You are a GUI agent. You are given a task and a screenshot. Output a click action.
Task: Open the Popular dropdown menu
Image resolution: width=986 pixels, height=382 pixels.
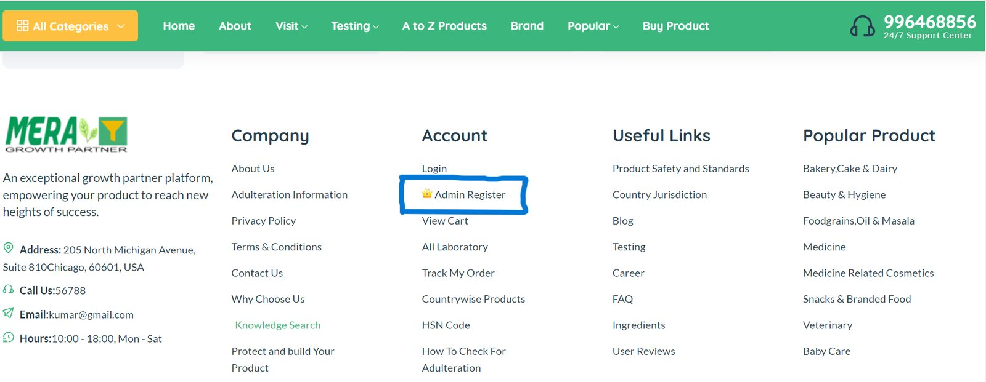click(x=593, y=26)
